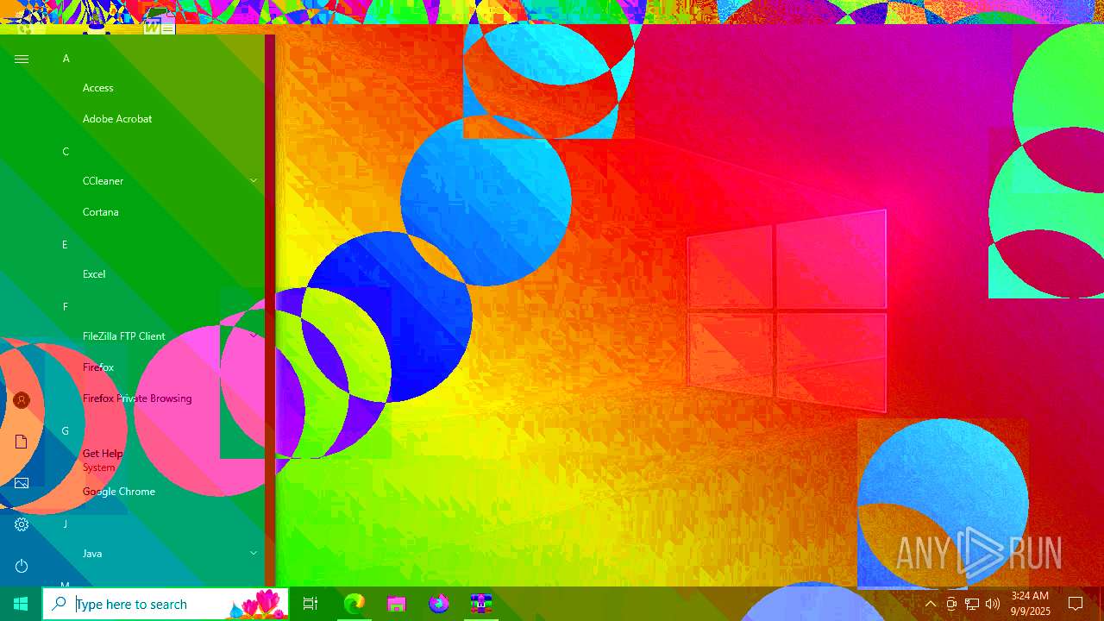Open the CCleaner entry in the app list
Screen dimensions: 1104x621
[103, 181]
